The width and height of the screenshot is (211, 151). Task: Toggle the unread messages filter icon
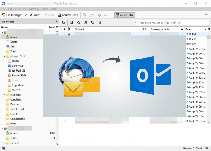(x=72, y=23)
